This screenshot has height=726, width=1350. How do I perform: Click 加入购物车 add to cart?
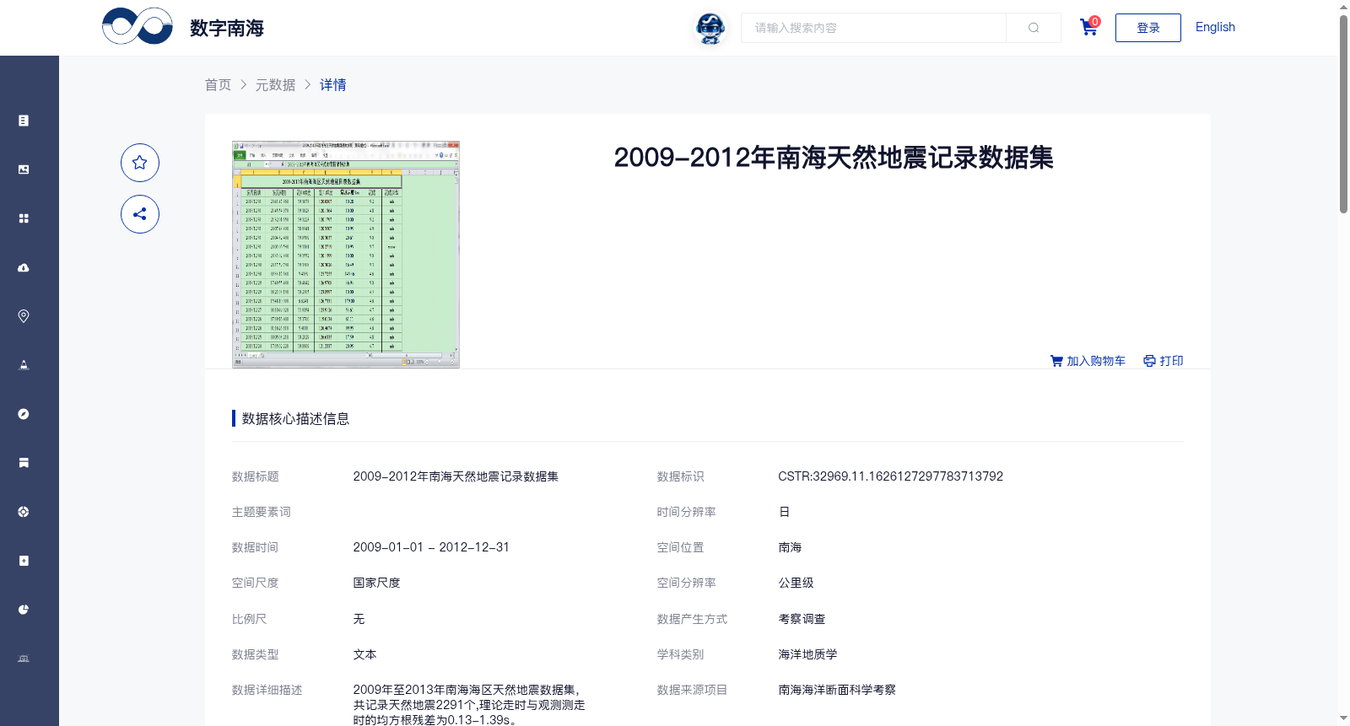tap(1088, 361)
